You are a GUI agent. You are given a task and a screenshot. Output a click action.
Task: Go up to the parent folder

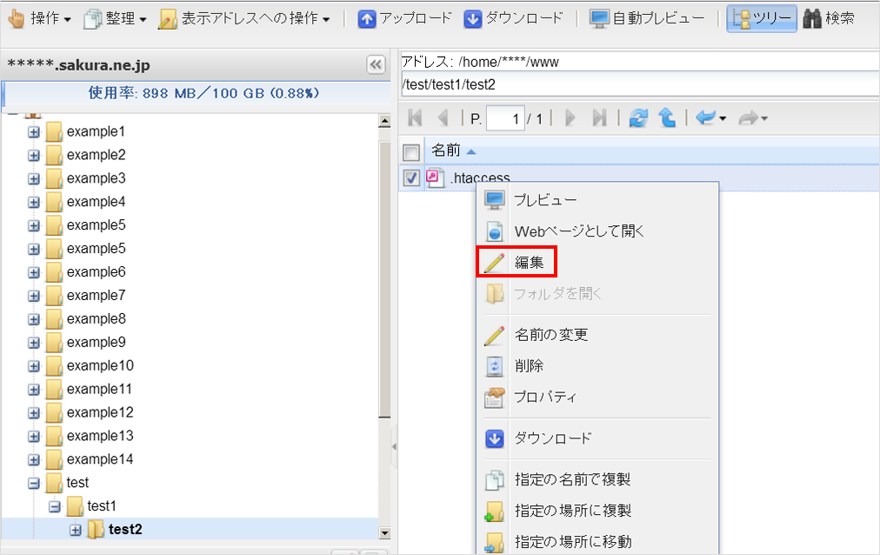(x=667, y=118)
